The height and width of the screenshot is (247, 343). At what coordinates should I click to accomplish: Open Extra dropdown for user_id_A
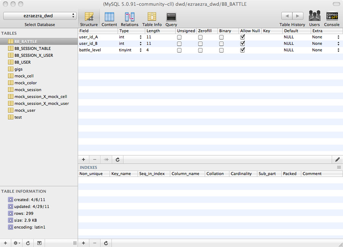coord(338,37)
